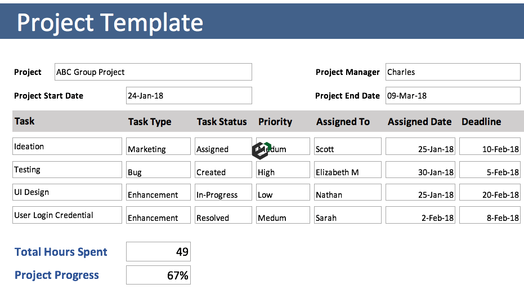Select the ABC Group Project name field
524x302 pixels.
point(153,72)
